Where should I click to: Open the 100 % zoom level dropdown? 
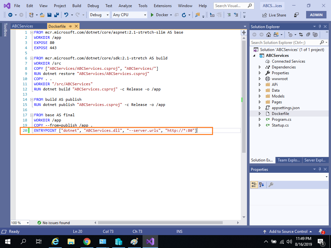[x=20, y=223]
